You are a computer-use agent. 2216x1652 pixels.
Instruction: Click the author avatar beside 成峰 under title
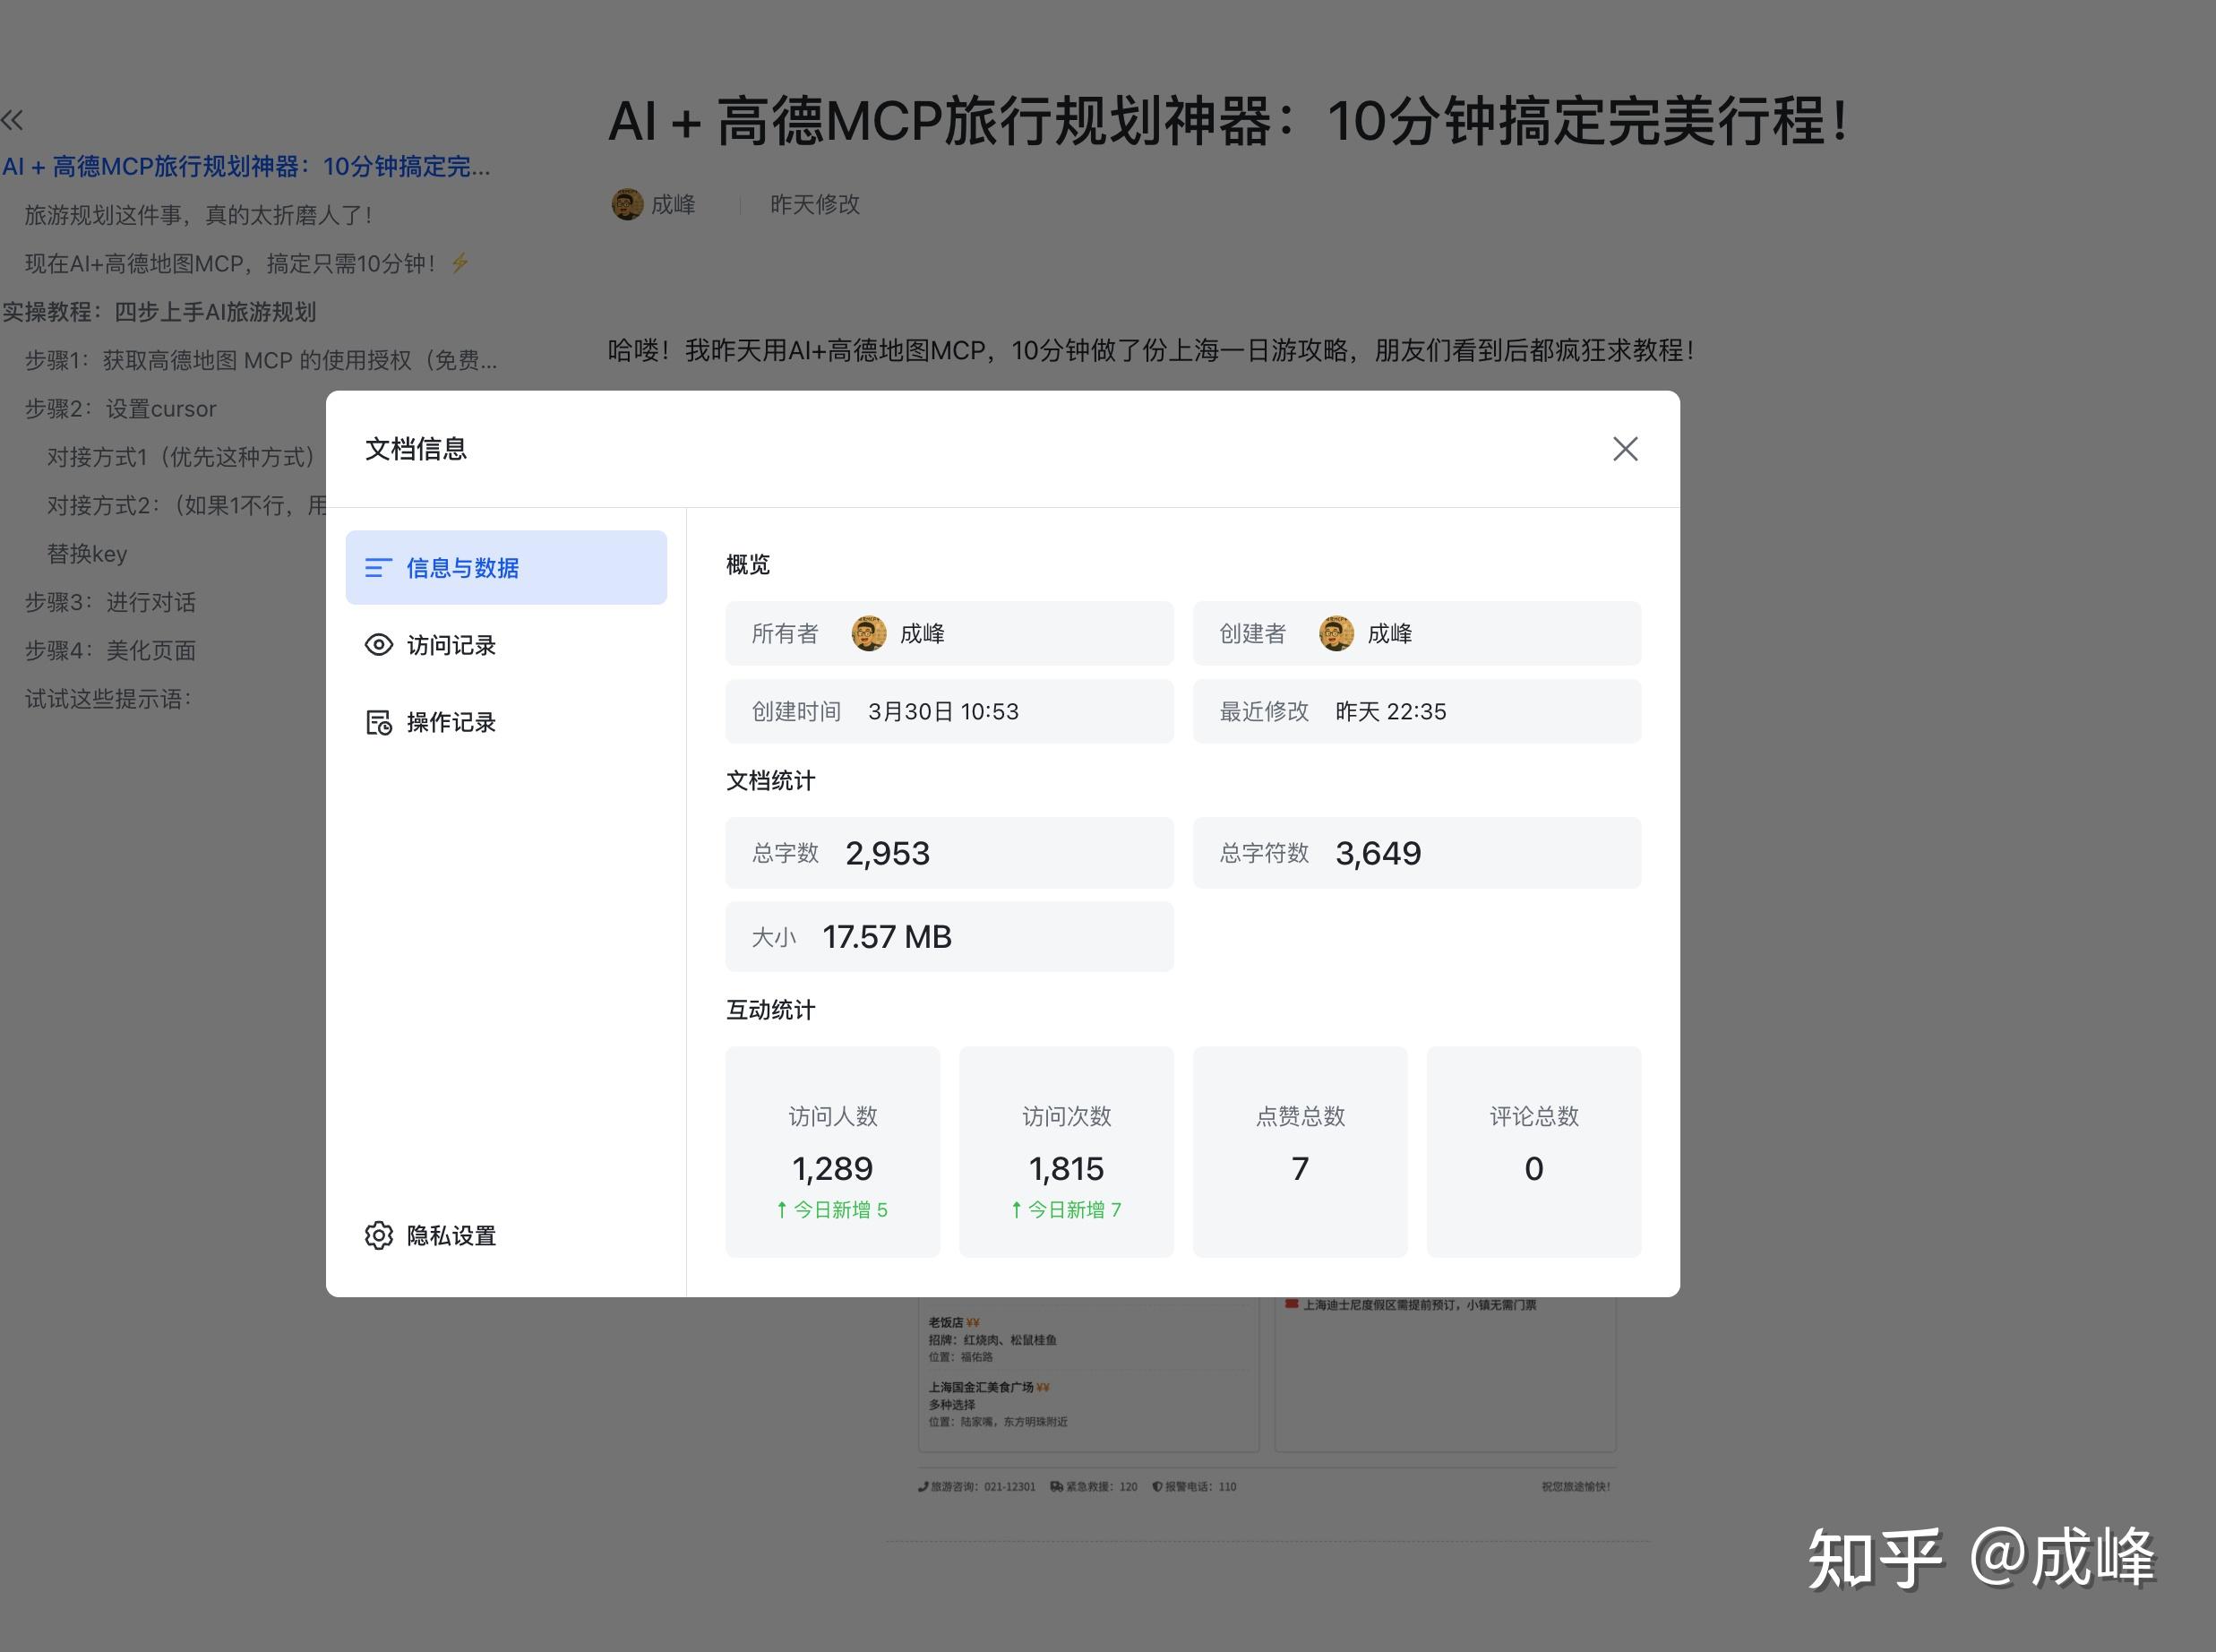[627, 204]
